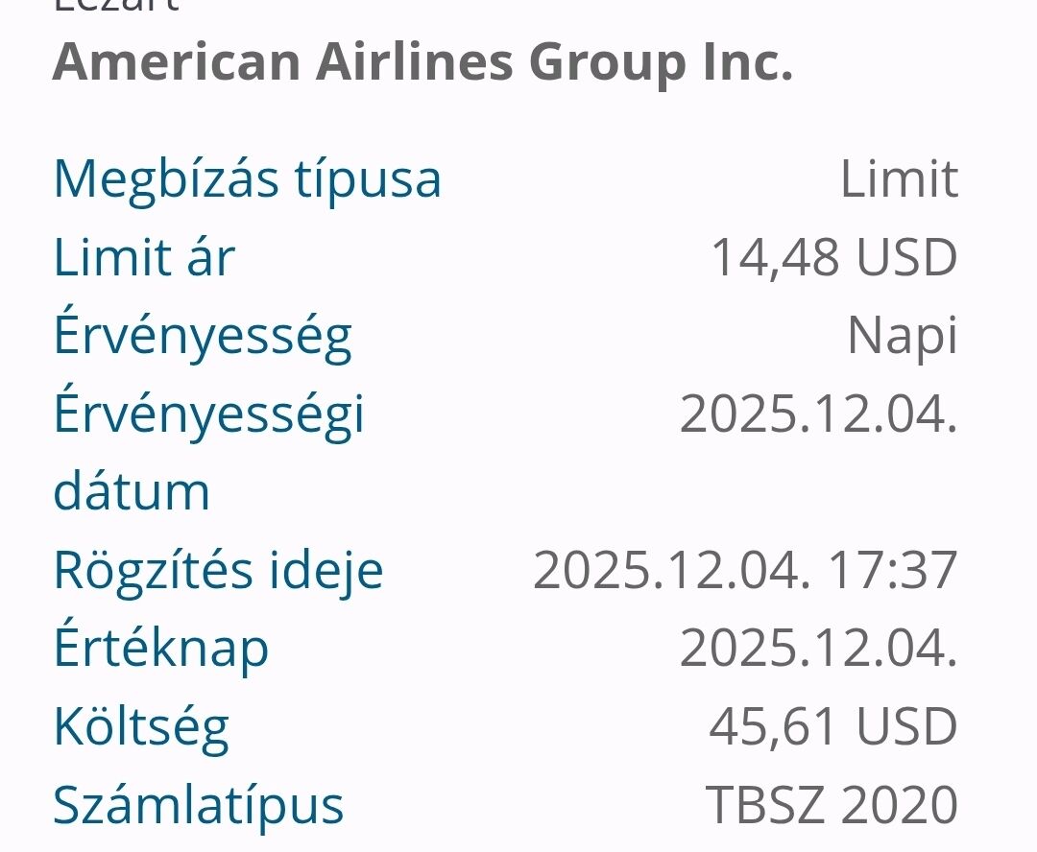Click the Megbízás típusa label
This screenshot has height=852, width=1037.
click(x=247, y=178)
